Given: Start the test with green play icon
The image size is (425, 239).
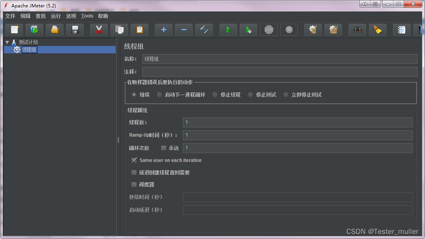Looking at the screenshot, I should click(x=228, y=30).
